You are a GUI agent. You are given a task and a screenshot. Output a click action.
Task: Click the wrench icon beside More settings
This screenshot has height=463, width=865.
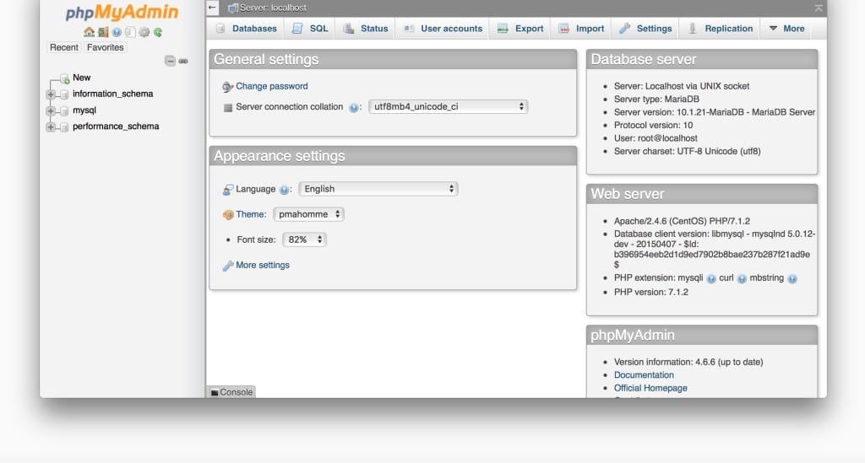pos(228,266)
